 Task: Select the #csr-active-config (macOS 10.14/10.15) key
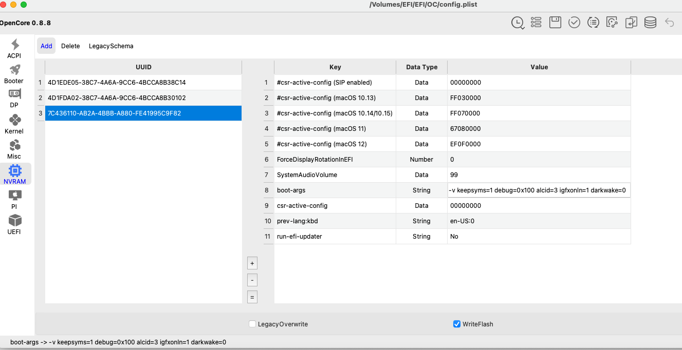(x=335, y=113)
